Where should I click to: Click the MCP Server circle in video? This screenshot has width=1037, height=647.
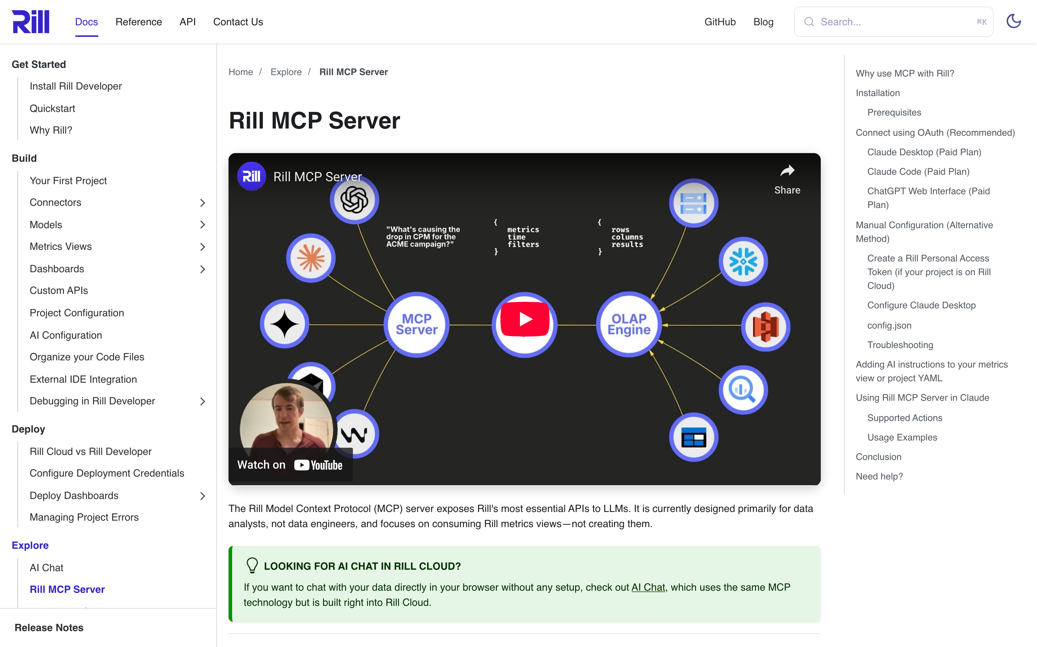[417, 324]
